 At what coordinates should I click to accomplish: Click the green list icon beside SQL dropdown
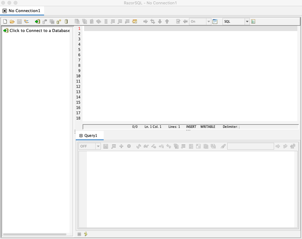(x=253, y=21)
